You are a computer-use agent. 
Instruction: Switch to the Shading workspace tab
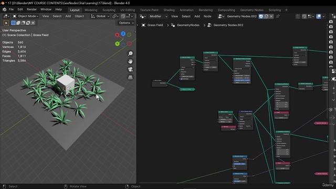169,10
